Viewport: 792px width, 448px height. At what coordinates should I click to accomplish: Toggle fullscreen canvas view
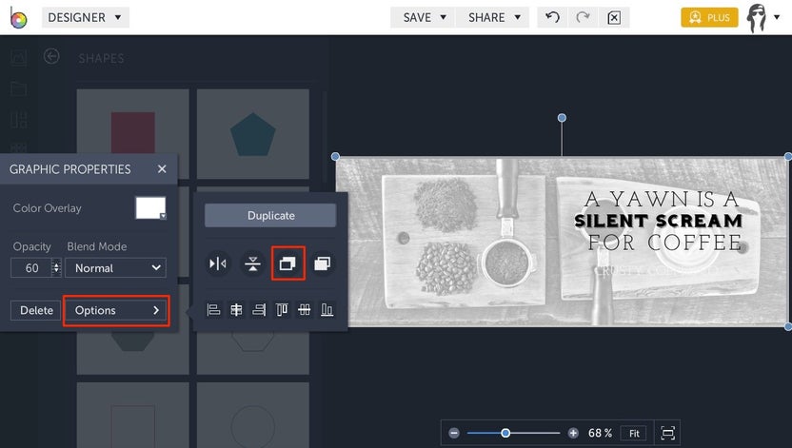(667, 433)
